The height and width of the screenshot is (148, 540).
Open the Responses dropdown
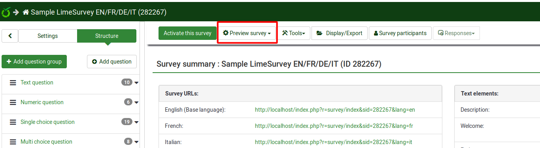[x=456, y=33]
